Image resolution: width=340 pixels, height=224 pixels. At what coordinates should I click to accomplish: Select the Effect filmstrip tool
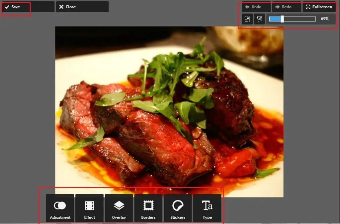click(x=89, y=208)
